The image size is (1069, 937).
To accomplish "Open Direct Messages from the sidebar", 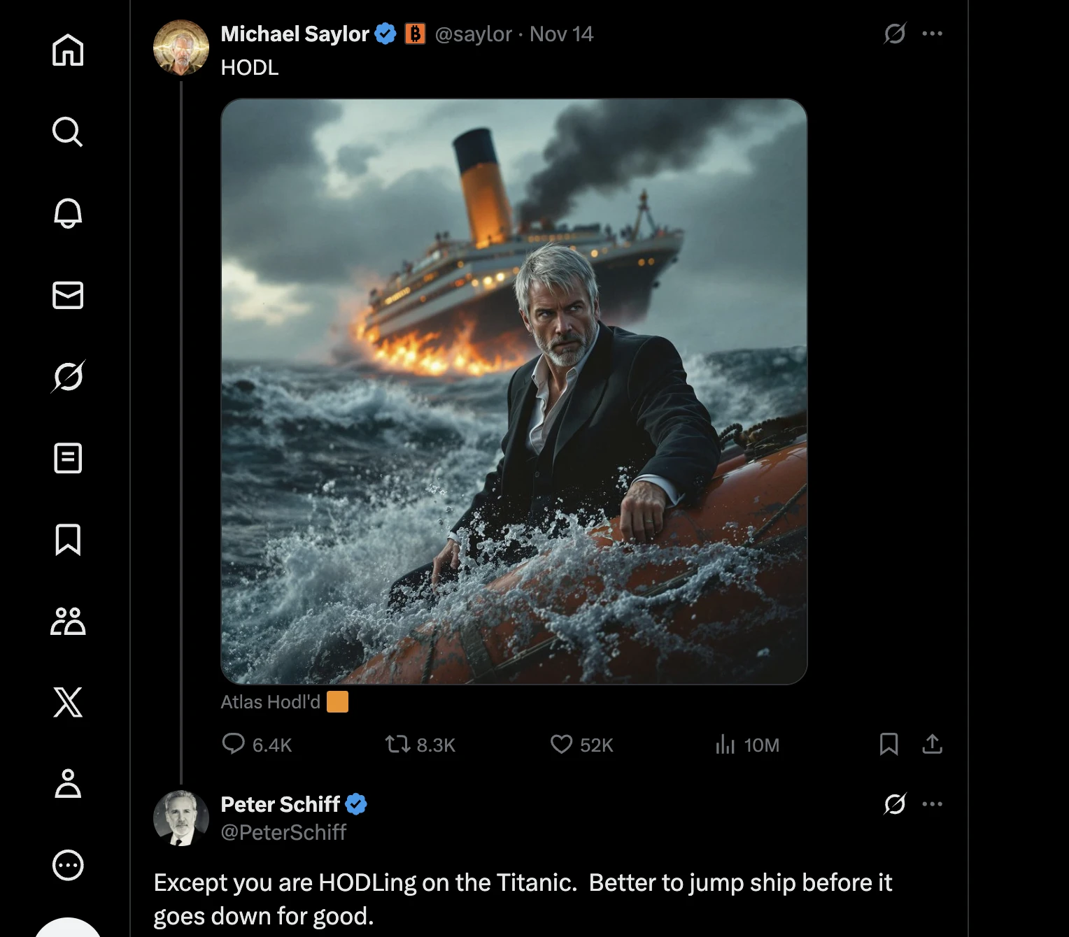I will click(x=68, y=296).
